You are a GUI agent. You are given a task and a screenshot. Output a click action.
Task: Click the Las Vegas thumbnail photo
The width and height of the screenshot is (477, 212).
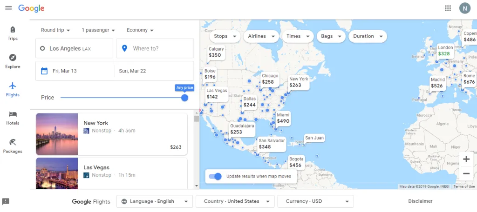57,173
